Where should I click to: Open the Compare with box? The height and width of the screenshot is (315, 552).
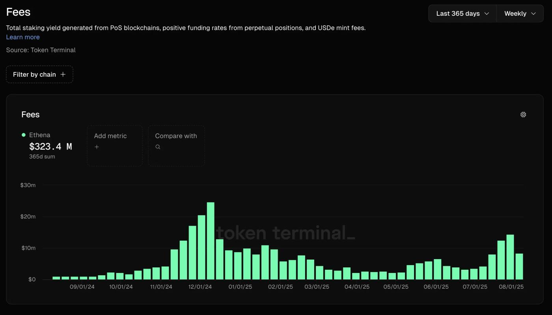(176, 146)
